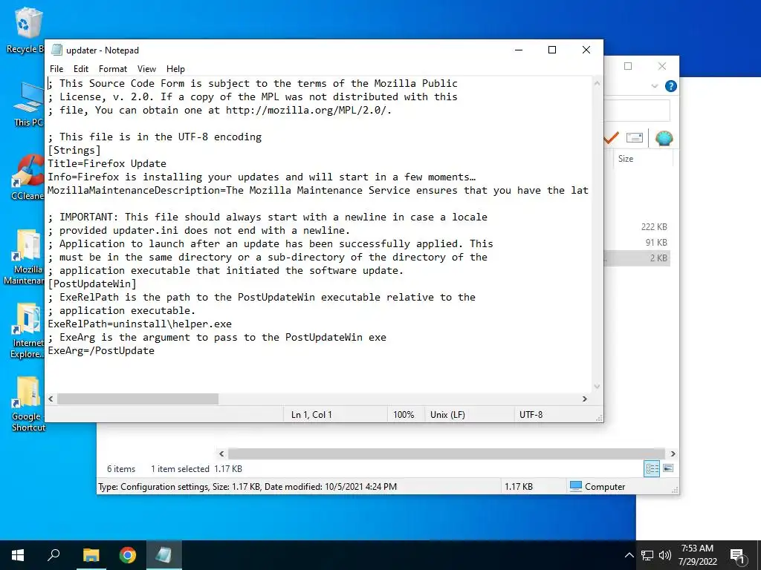Expand the Explorer ribbon chevron
Viewport: 761px width, 570px height.
[x=654, y=86]
